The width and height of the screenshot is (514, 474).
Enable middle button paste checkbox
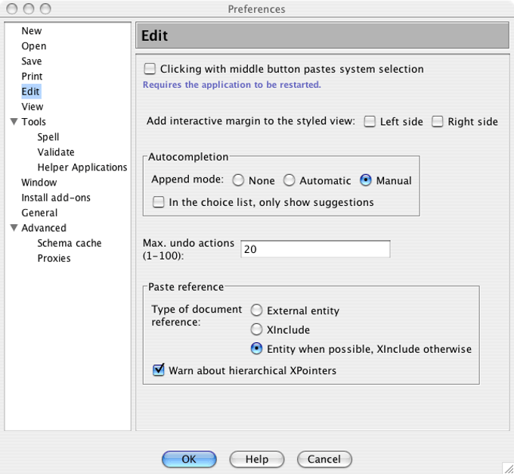coord(150,69)
